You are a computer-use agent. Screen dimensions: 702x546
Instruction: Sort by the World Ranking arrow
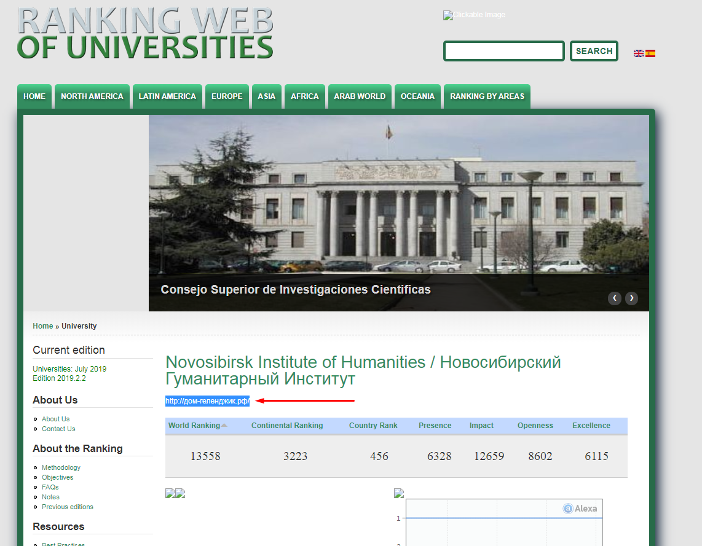click(x=224, y=425)
